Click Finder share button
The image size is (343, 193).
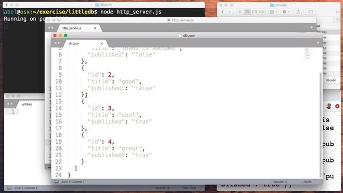[299, 12]
